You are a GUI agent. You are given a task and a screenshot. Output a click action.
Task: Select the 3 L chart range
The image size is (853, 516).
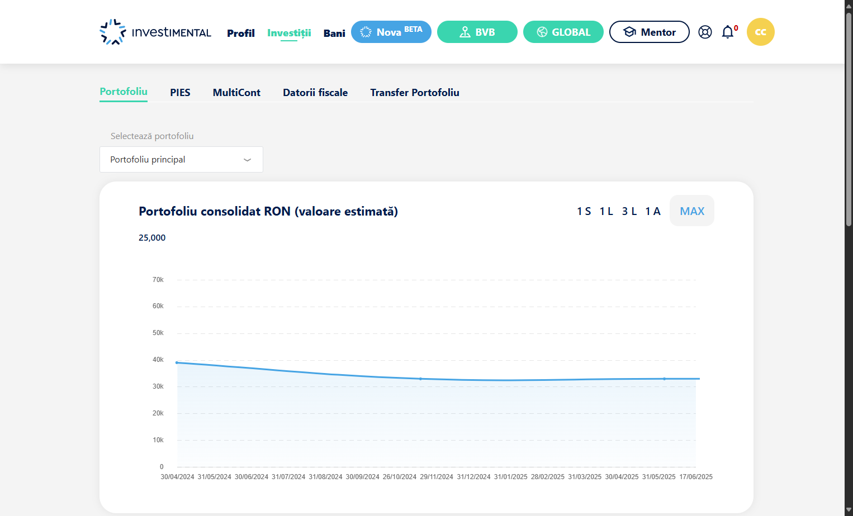629,211
